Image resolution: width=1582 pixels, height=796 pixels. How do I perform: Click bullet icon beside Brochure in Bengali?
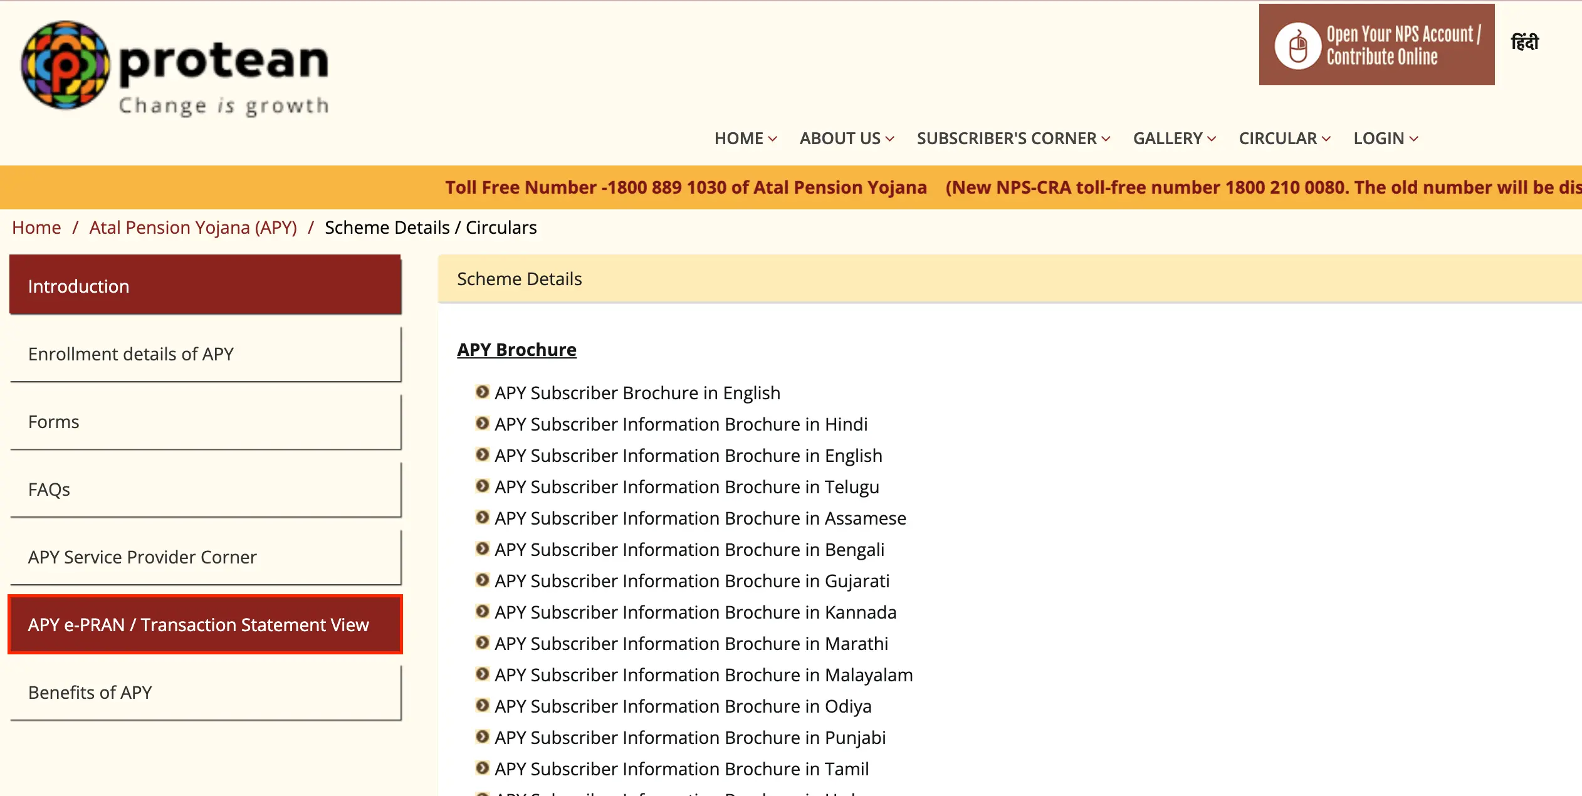pyautogui.click(x=482, y=549)
